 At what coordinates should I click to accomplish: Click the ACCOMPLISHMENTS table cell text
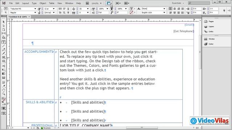click(x=39, y=52)
